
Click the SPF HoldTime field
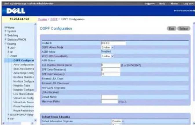(111, 74)
